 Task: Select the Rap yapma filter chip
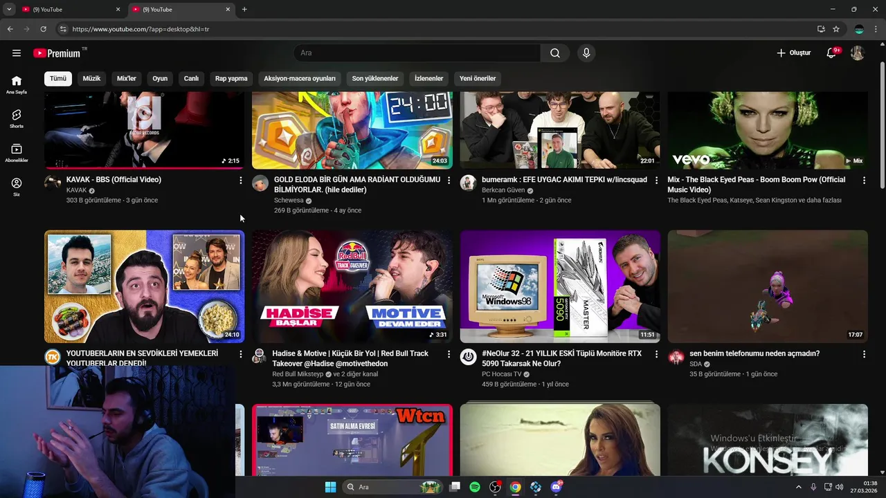pyautogui.click(x=231, y=78)
